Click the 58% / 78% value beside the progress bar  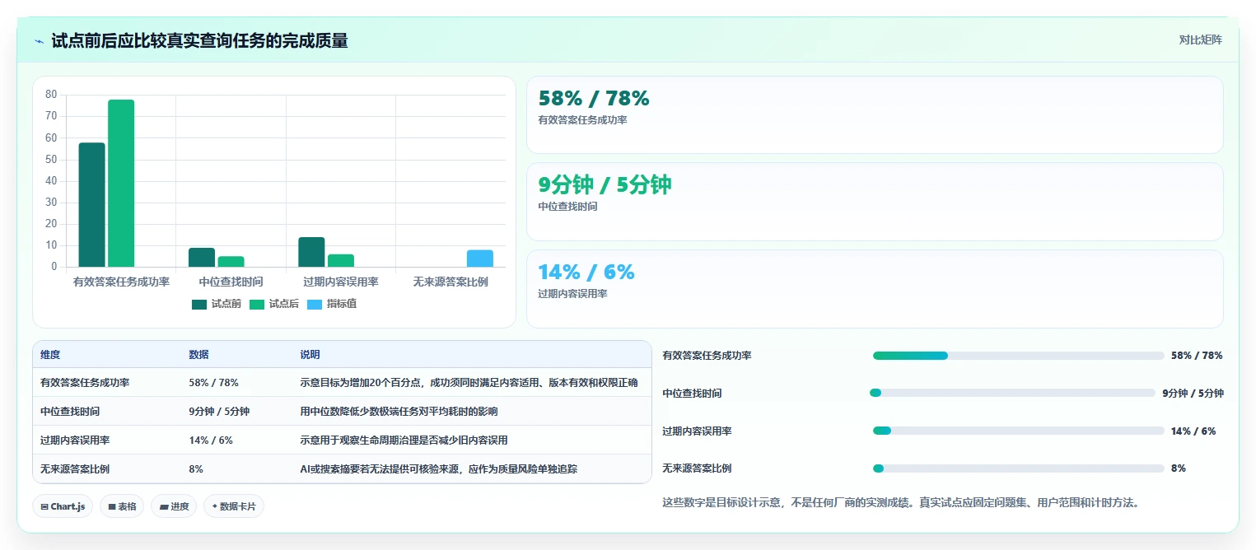click(1197, 356)
